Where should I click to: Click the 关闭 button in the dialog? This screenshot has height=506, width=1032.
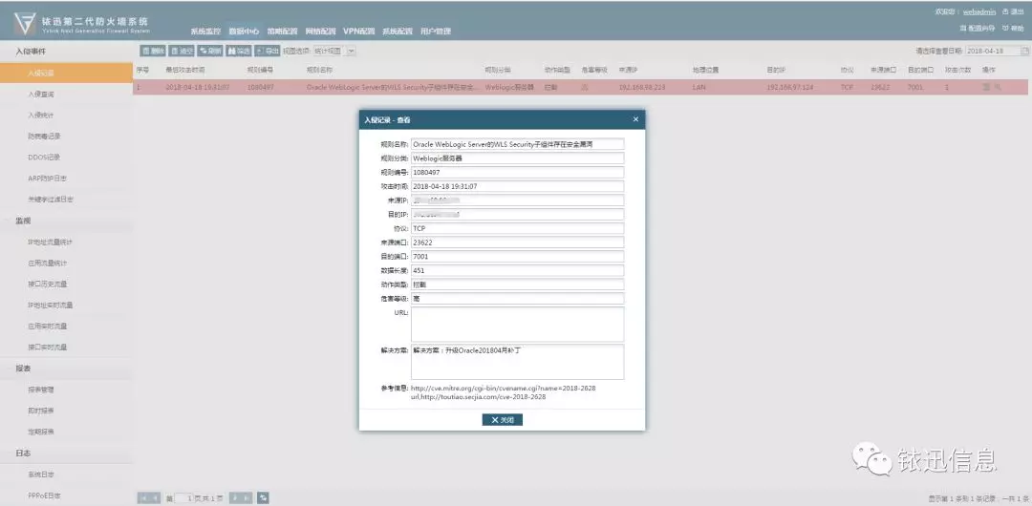click(x=503, y=420)
